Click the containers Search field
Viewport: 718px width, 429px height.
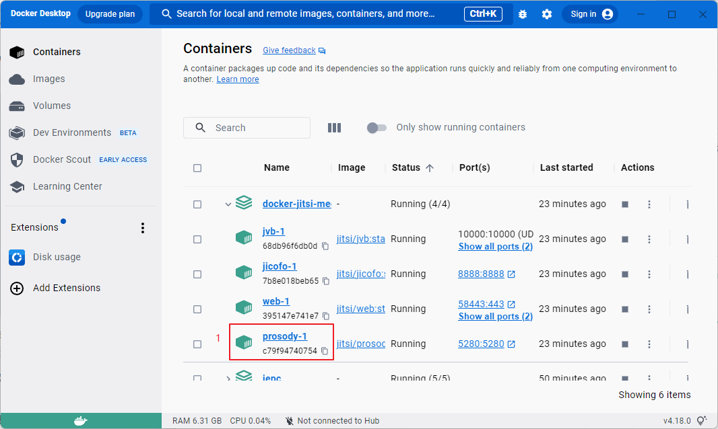[x=247, y=128]
